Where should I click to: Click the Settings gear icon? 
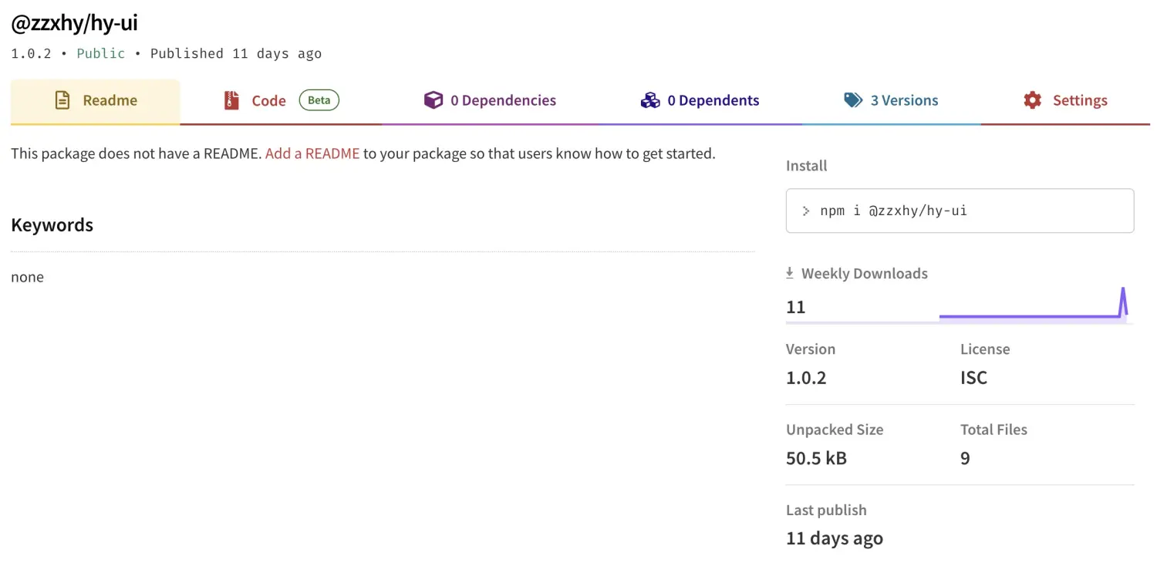click(1032, 100)
